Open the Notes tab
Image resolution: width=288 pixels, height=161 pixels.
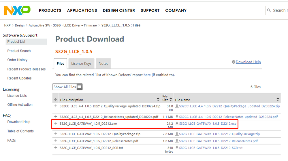click(x=103, y=64)
